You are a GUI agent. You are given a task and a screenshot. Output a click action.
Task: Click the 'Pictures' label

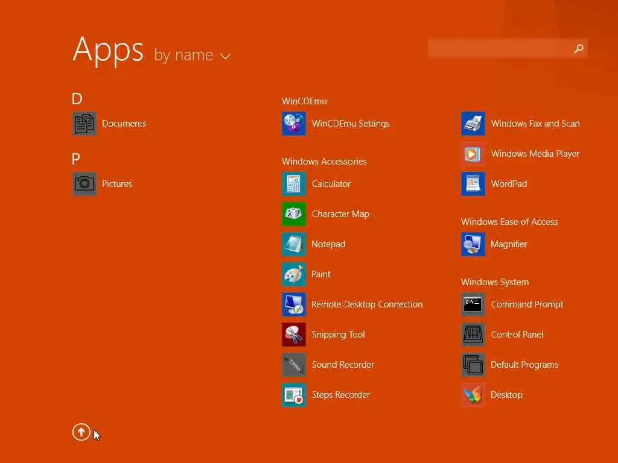pos(116,184)
